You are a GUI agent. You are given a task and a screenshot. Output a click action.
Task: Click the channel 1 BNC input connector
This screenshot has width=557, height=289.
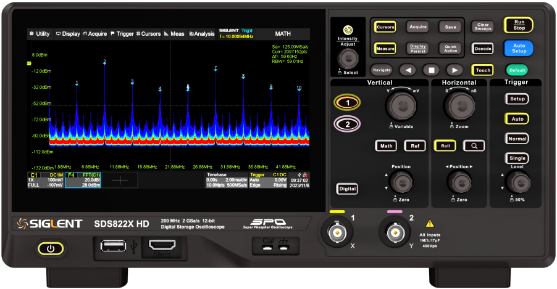(x=337, y=233)
